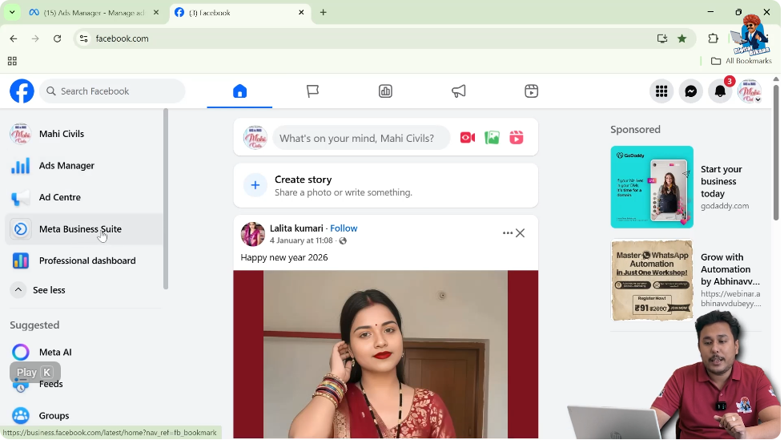Image resolution: width=784 pixels, height=440 pixels.
Task: Open Messenger chats
Action: [691, 91]
